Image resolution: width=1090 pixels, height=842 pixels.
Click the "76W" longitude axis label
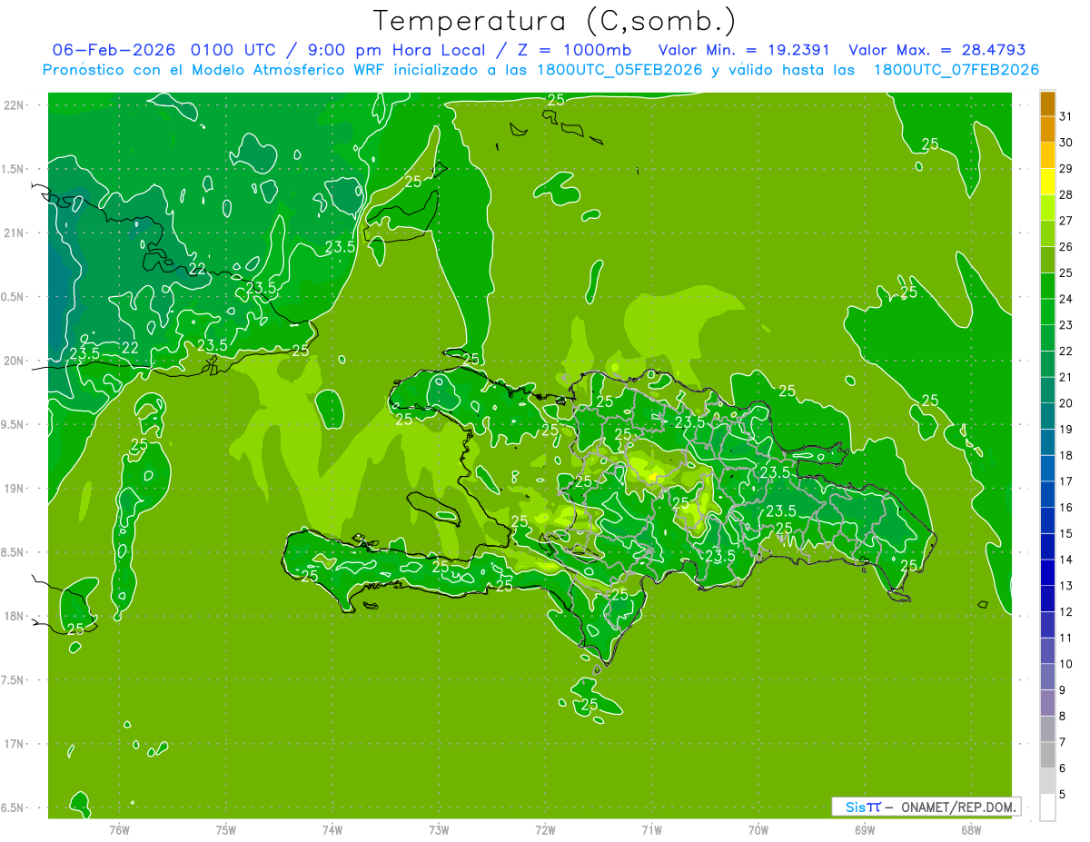click(119, 829)
